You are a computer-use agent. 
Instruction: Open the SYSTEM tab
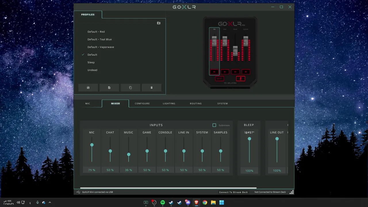223,103
